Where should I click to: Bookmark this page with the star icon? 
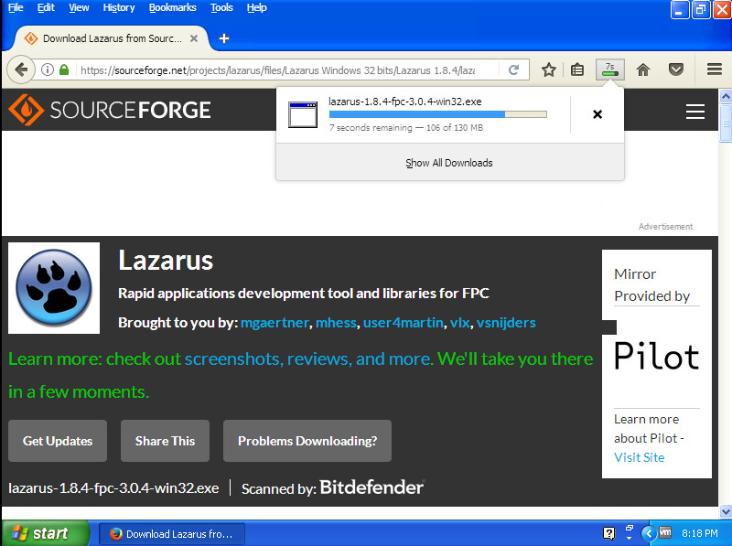click(x=548, y=70)
